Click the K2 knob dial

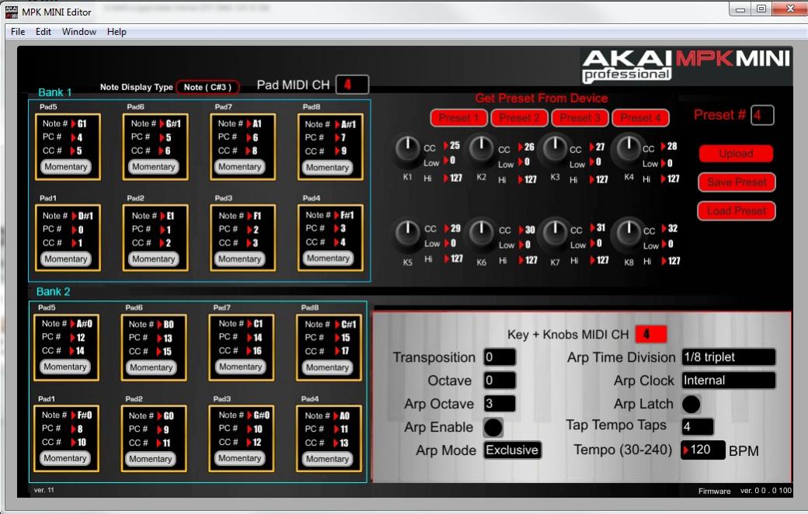click(481, 149)
